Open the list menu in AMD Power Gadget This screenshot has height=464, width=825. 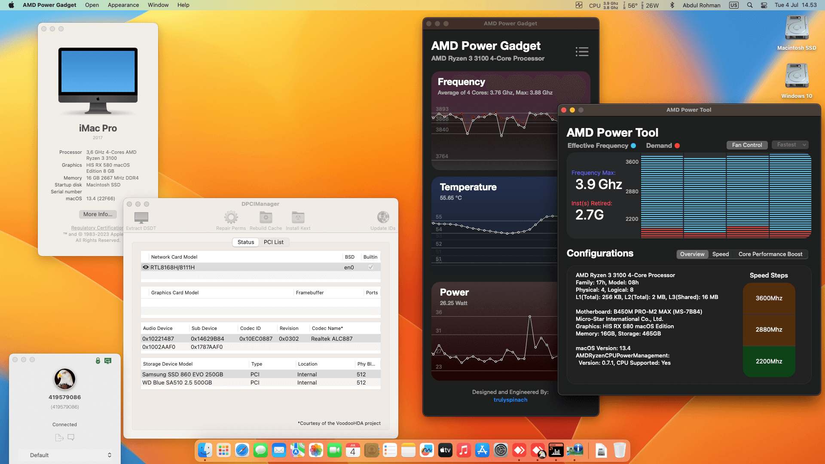tap(582, 52)
